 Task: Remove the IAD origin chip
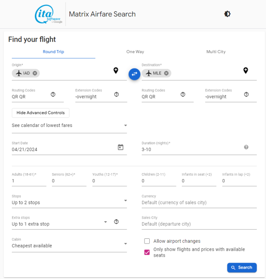[35, 73]
